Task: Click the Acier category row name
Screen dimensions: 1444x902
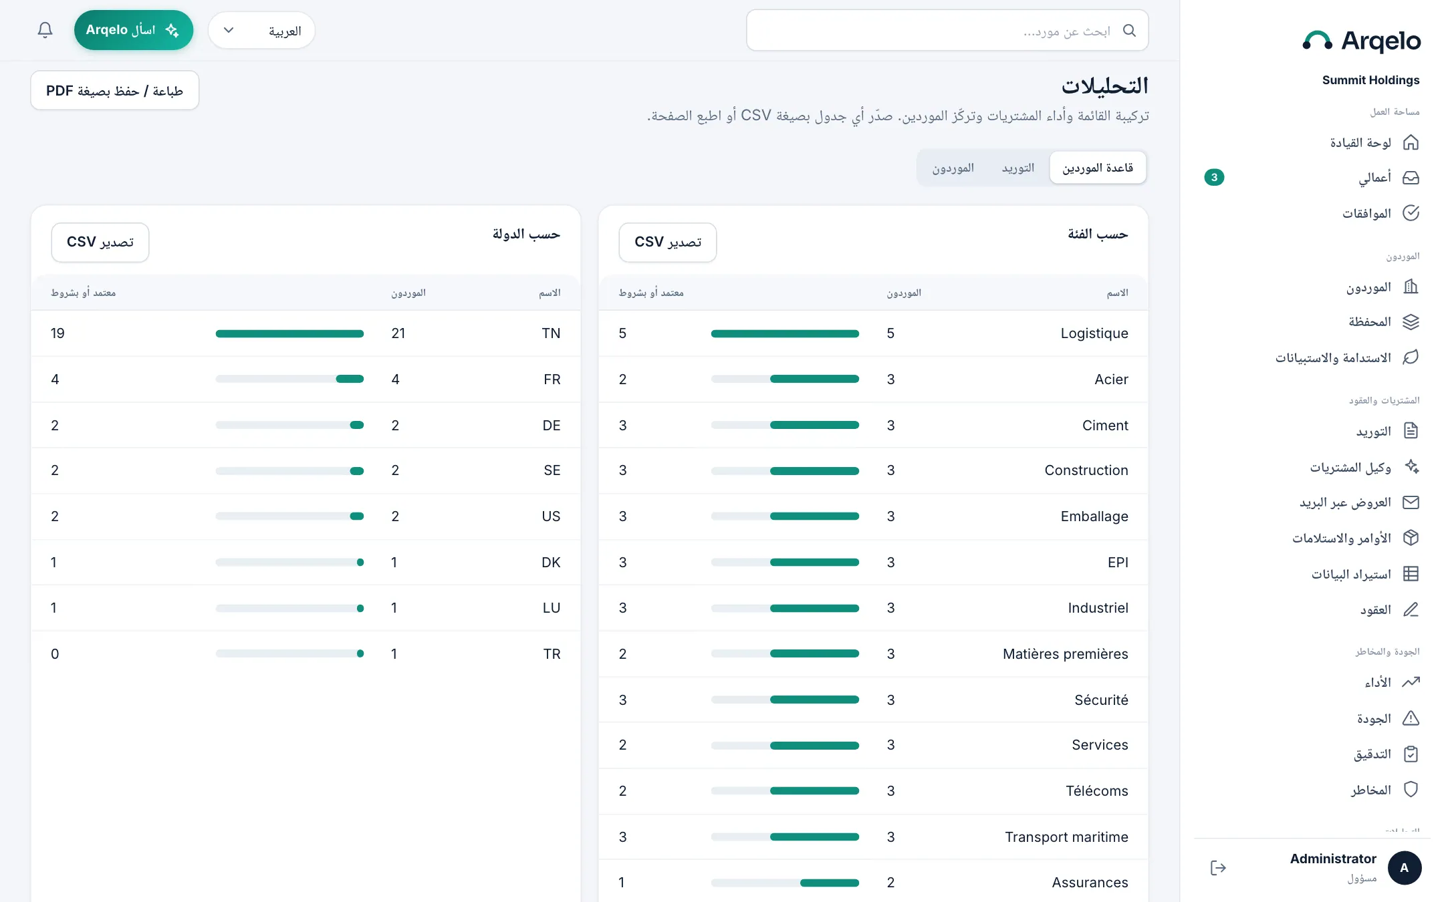Action: tap(1111, 380)
